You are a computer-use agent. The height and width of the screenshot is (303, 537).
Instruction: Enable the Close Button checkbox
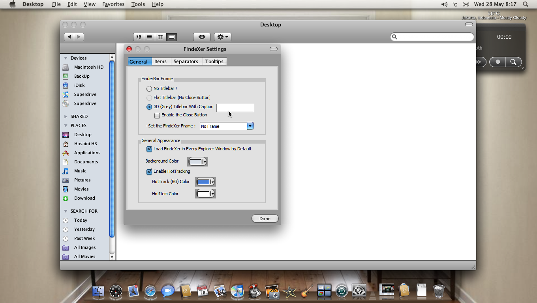pos(157,116)
